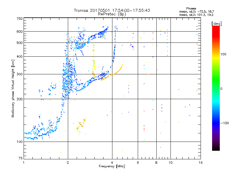The height and width of the screenshot is (177, 236).
Task: Click the Stationary phase Virtual Height axis title
Action: [x=13, y=88]
